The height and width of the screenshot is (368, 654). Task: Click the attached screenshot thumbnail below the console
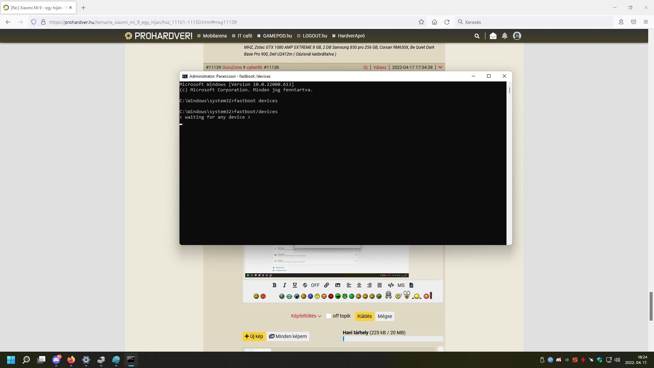pos(327,261)
